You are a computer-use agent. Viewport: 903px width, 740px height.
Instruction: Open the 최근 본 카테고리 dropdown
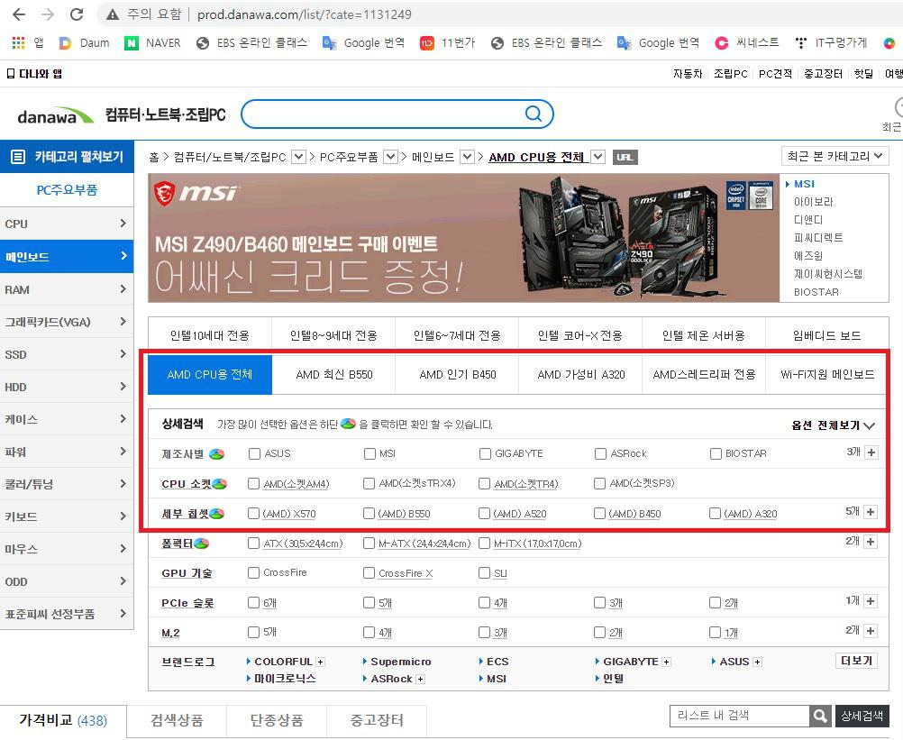click(x=835, y=156)
